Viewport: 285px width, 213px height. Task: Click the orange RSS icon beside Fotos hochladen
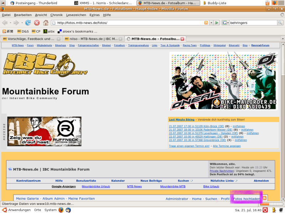264,198
